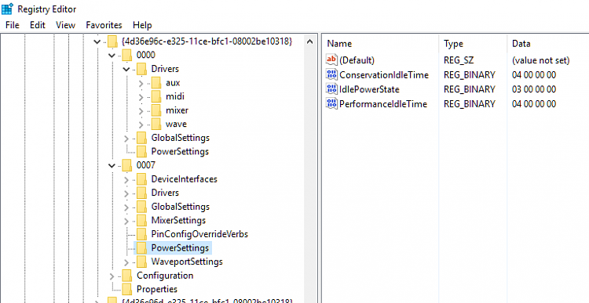Open the File menu
The width and height of the screenshot is (589, 303).
click(12, 25)
